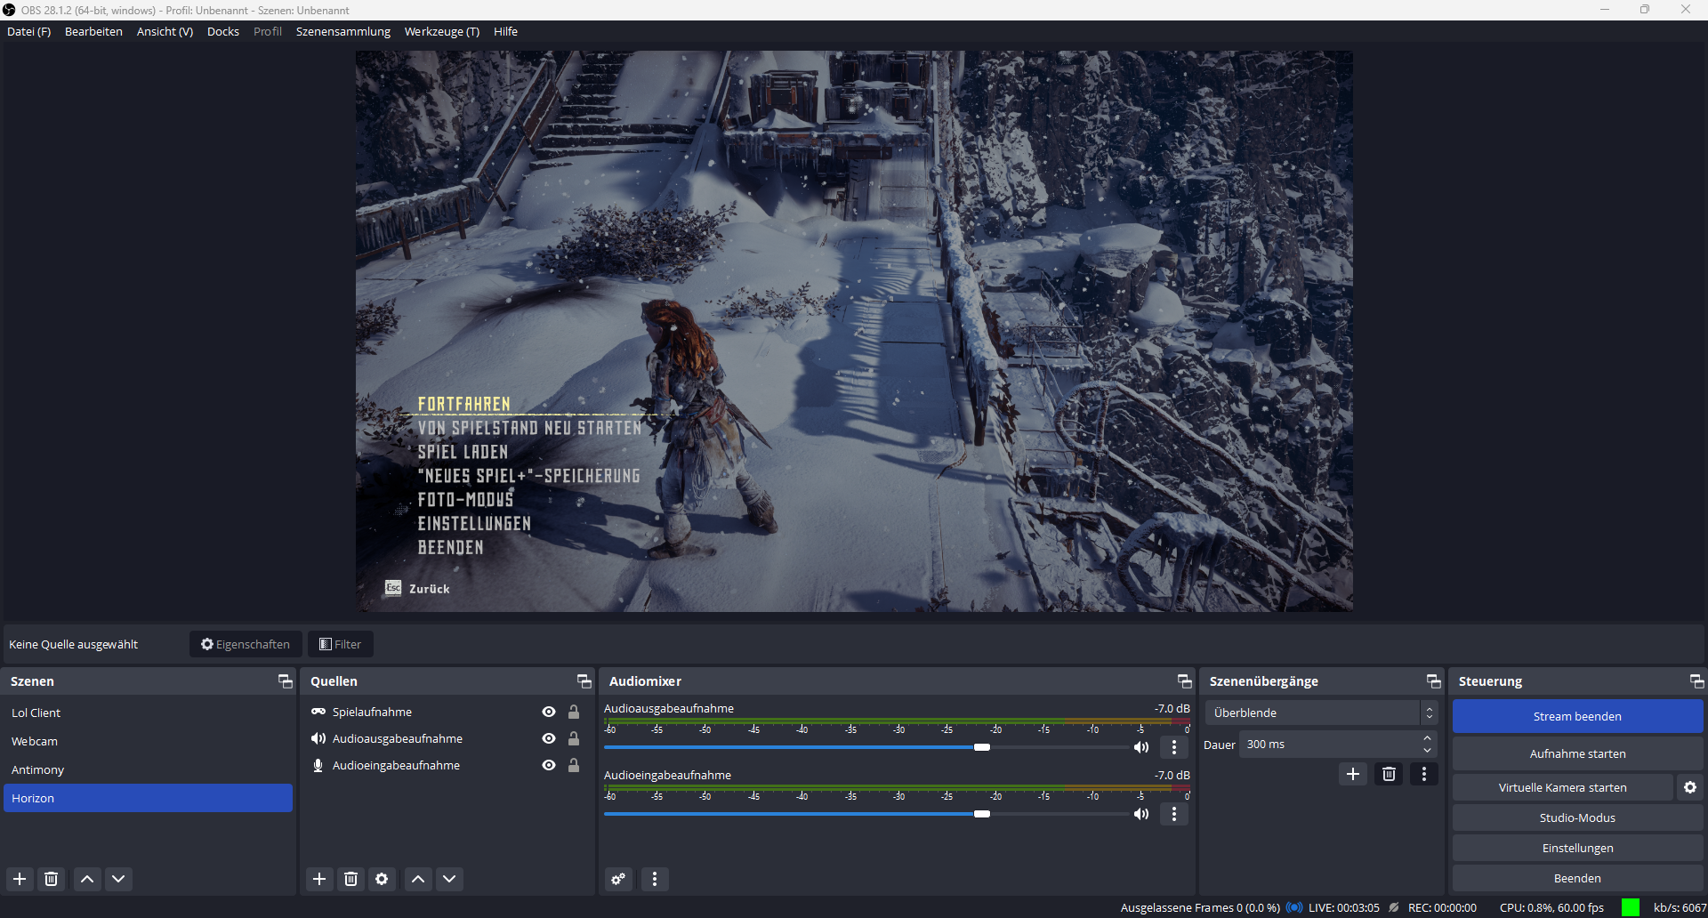Mute Audioausgabeaufnahme speaker icon in mixer
This screenshot has width=1708, height=918.
pos(1141,747)
